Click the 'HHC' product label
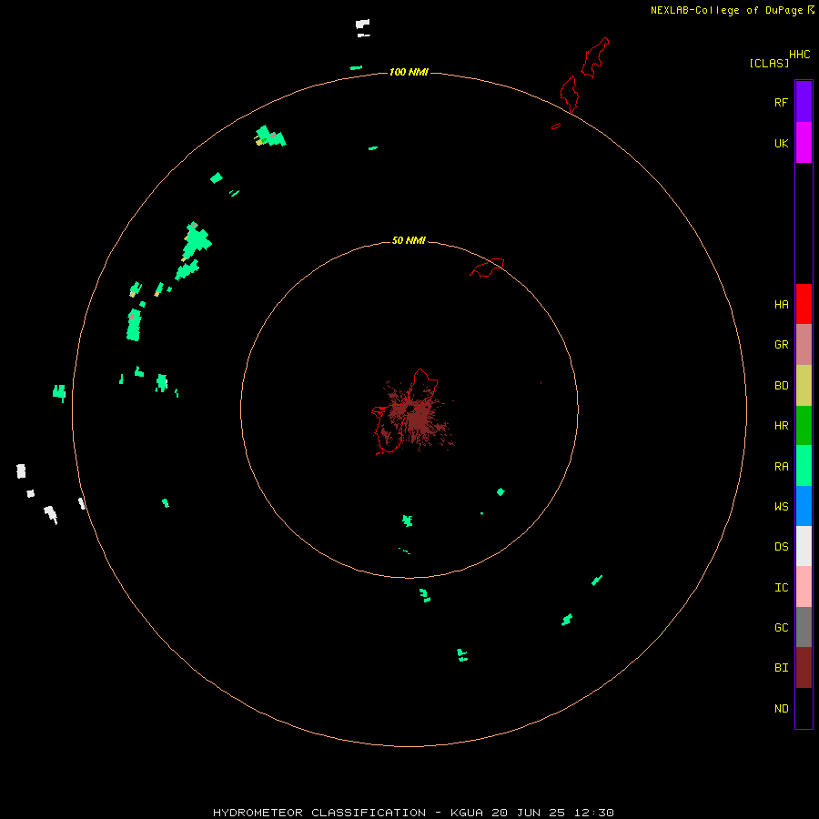This screenshot has width=819, height=819. pyautogui.click(x=799, y=55)
